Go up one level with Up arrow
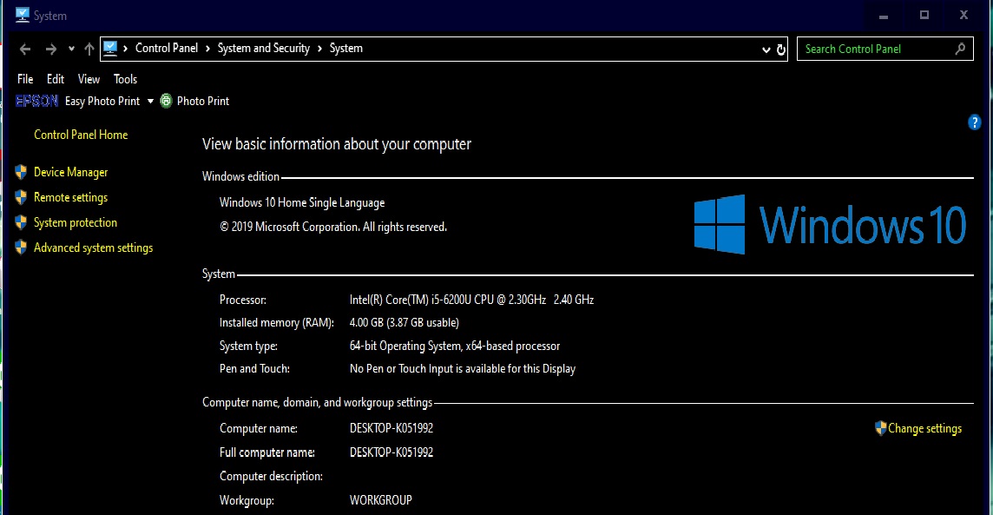This screenshot has height=515, width=993. [89, 50]
